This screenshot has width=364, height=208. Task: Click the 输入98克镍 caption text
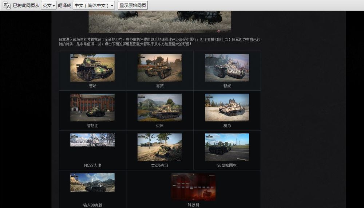pos(92,205)
